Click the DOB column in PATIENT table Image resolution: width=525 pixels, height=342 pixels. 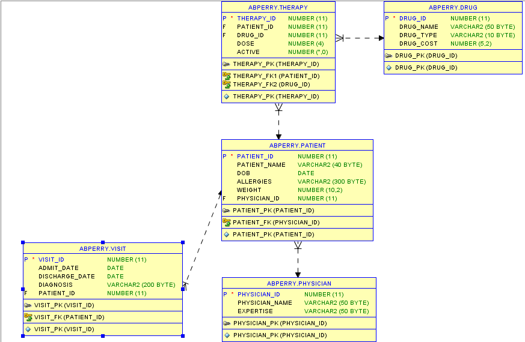pos(244,173)
